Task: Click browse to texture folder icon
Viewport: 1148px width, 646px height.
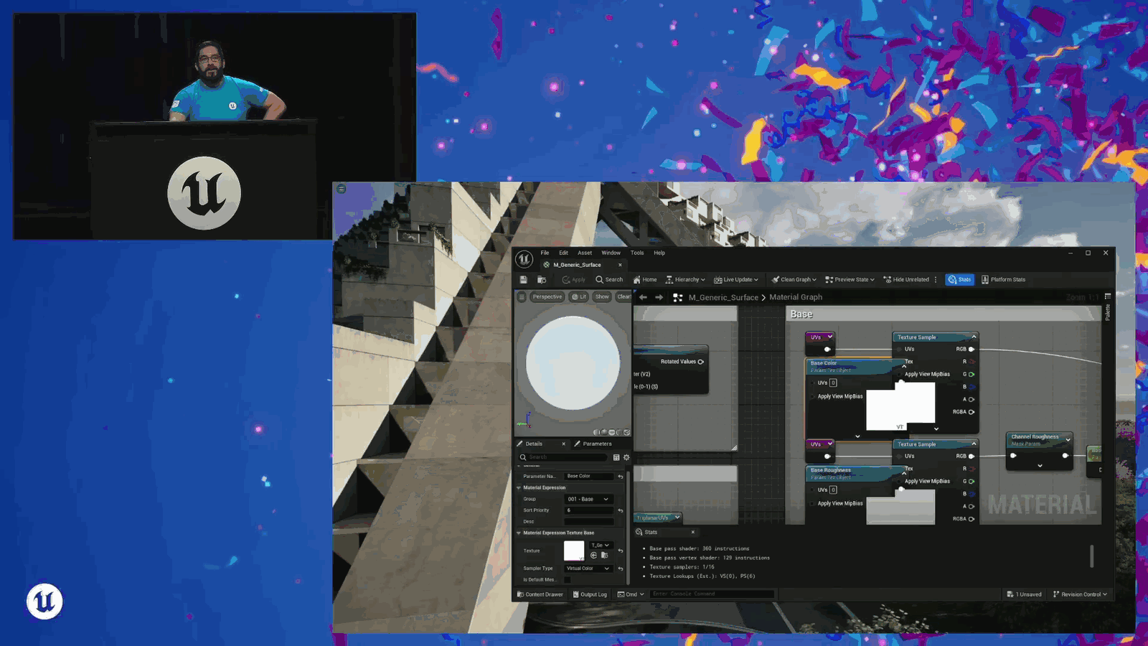Action: [604, 556]
